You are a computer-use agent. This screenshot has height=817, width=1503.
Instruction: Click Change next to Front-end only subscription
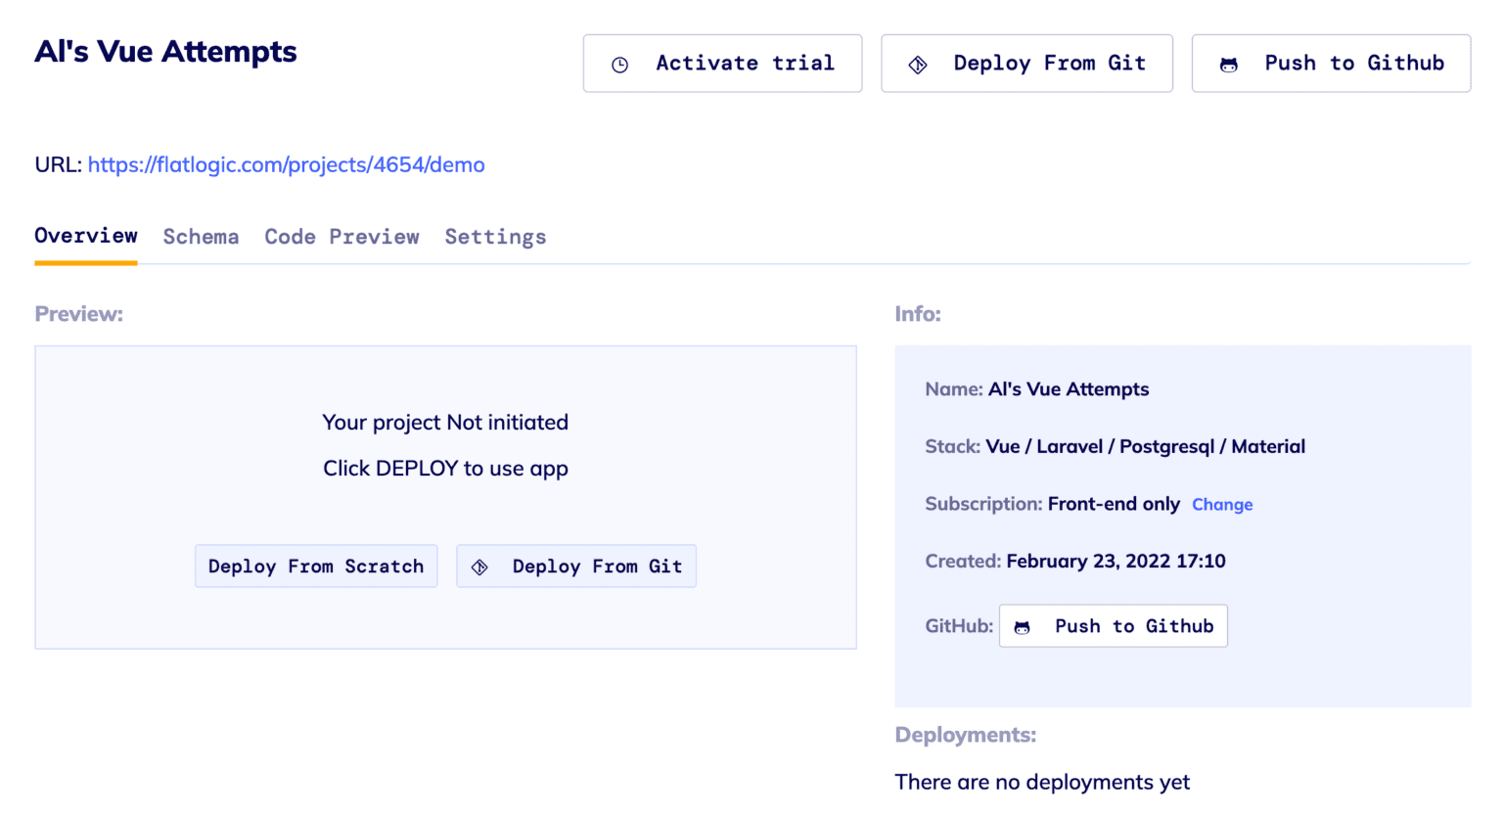click(1221, 504)
